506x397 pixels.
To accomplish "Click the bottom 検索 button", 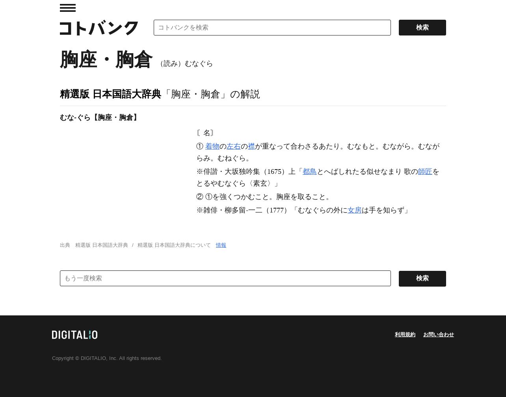I will point(422,279).
